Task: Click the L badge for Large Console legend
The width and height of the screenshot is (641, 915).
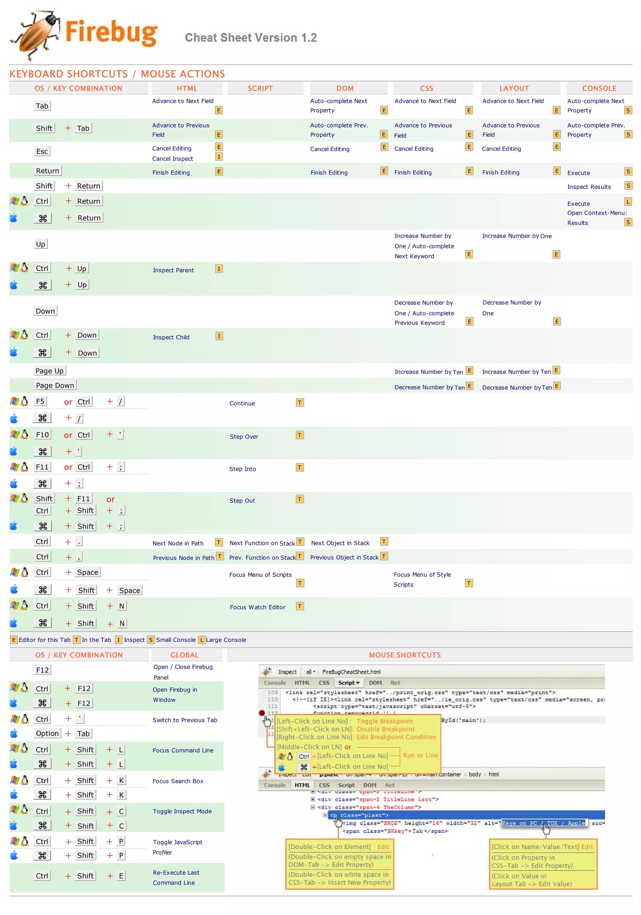Action: coord(202,640)
